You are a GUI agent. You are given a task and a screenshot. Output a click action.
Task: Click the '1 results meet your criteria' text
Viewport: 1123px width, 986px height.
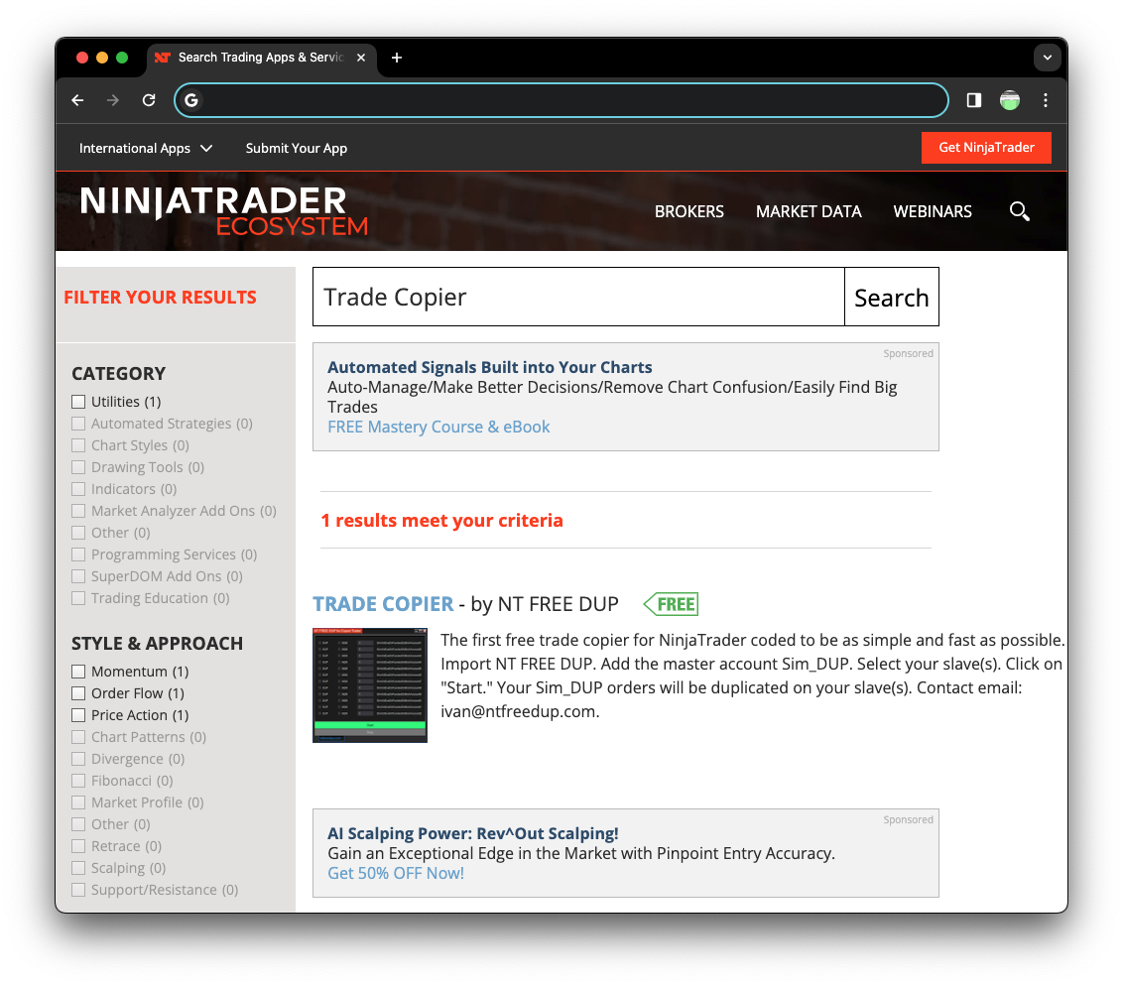tap(441, 521)
